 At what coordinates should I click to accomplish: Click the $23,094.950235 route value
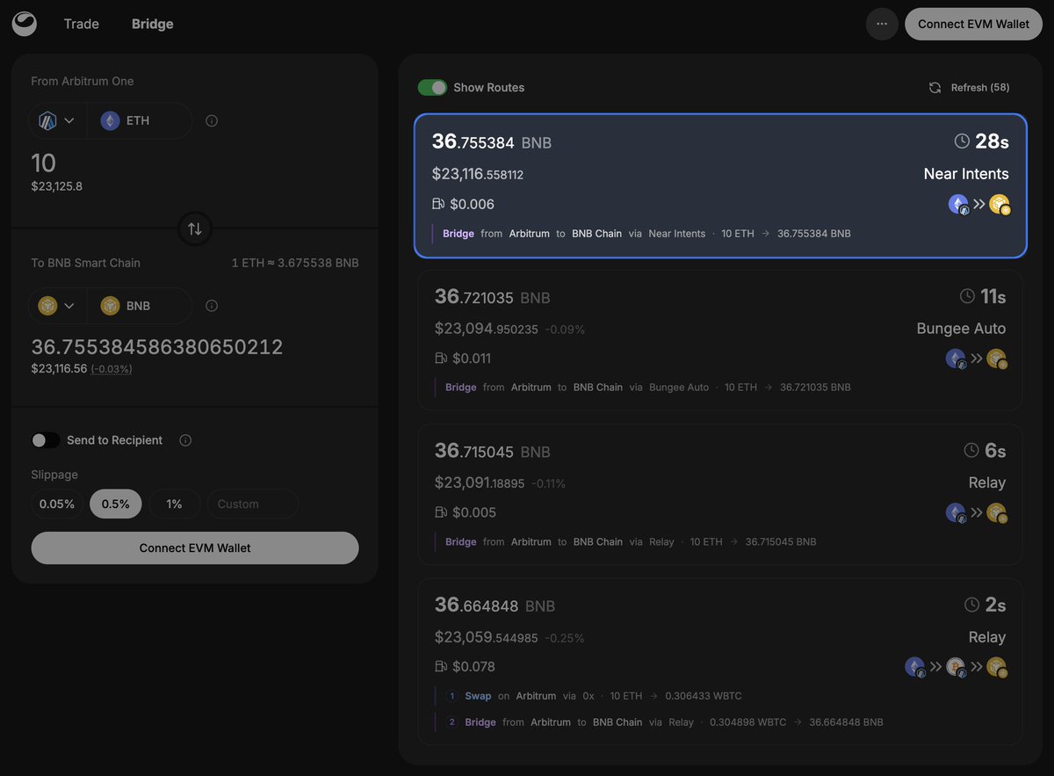[487, 329]
